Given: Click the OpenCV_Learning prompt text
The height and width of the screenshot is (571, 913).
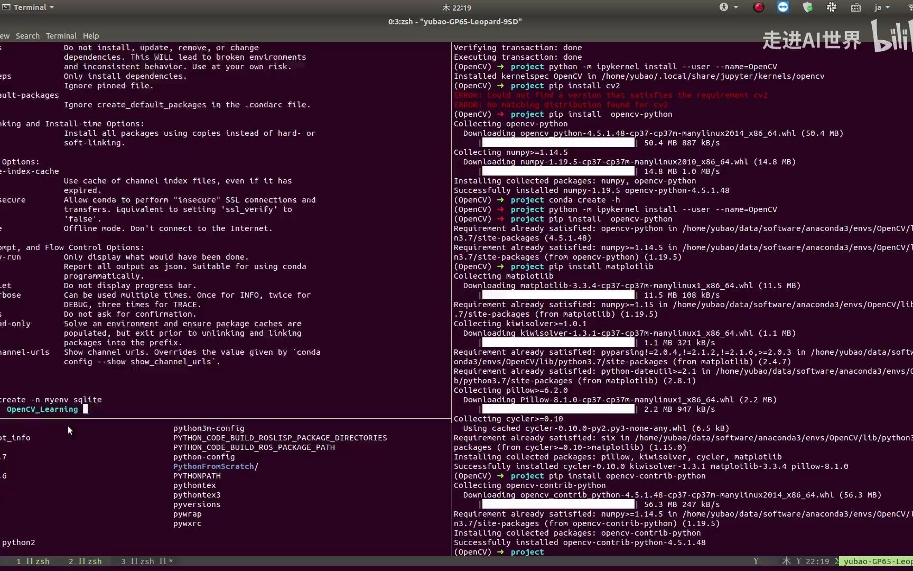Looking at the screenshot, I should (42, 409).
